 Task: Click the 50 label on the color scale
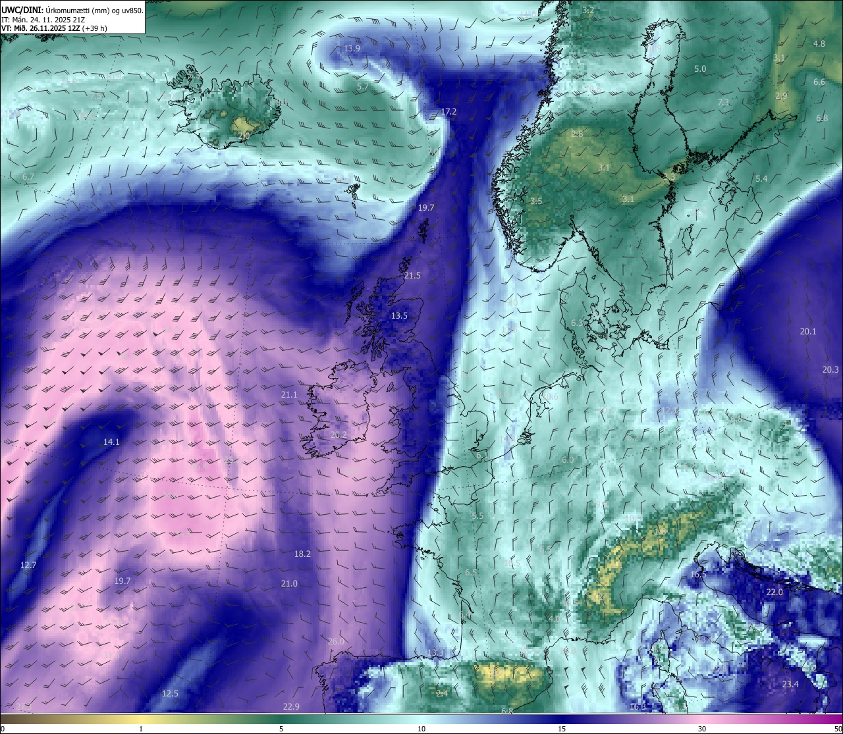pos(838,729)
